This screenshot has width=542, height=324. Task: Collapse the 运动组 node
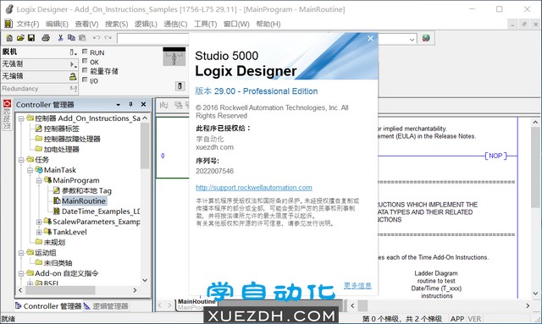(x=21, y=253)
